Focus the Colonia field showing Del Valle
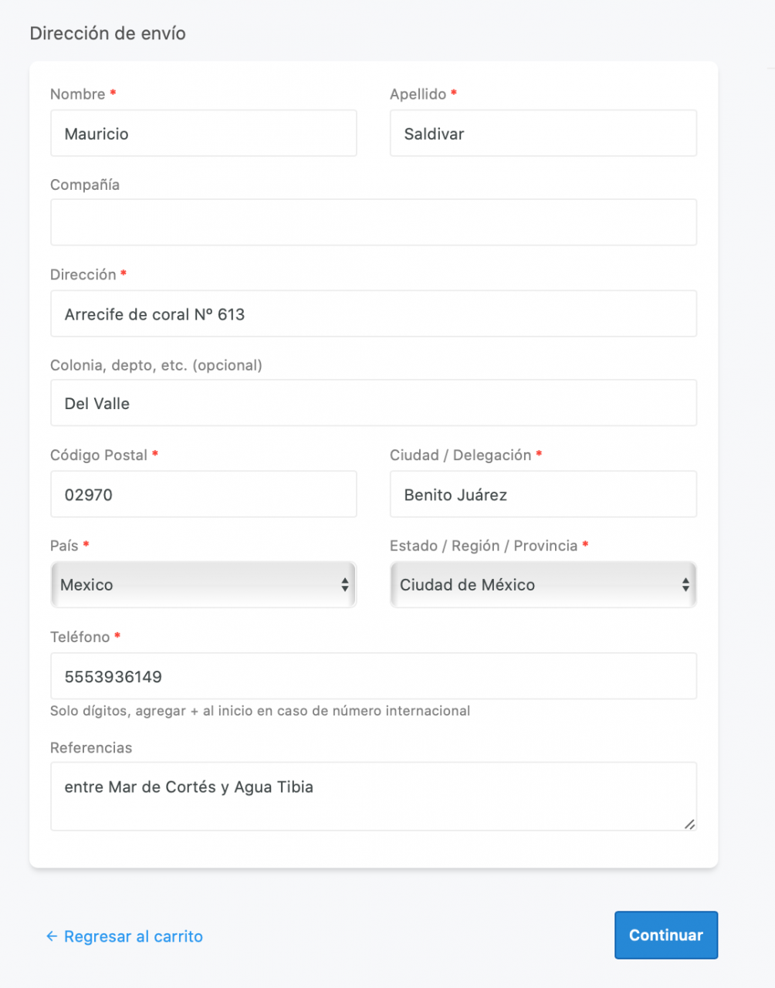775x988 pixels. click(x=373, y=404)
